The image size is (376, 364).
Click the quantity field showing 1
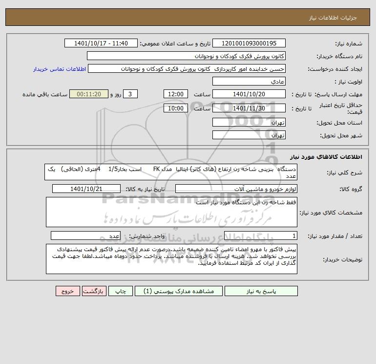coord(261,236)
